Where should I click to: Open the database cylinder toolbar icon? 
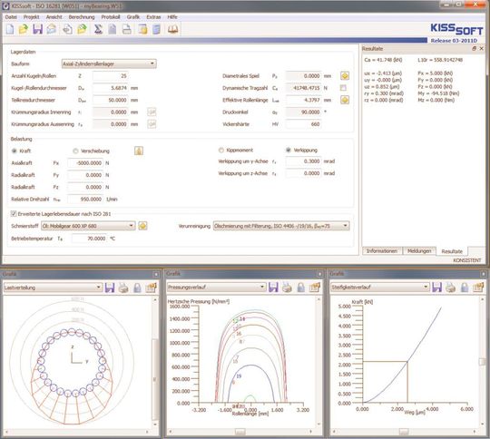click(156, 29)
